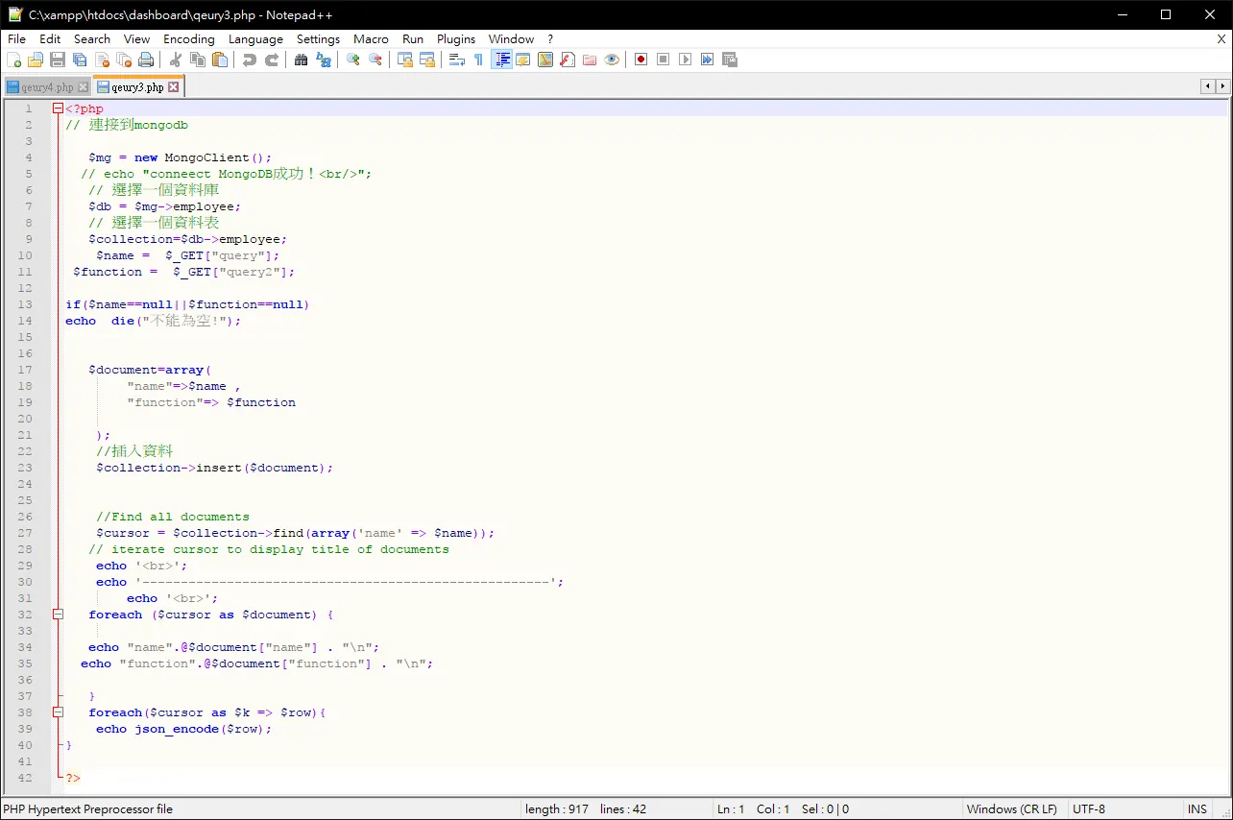Viewport: 1233px width, 820px height.
Task: Click the Save All toolbar icon
Action: point(80,60)
